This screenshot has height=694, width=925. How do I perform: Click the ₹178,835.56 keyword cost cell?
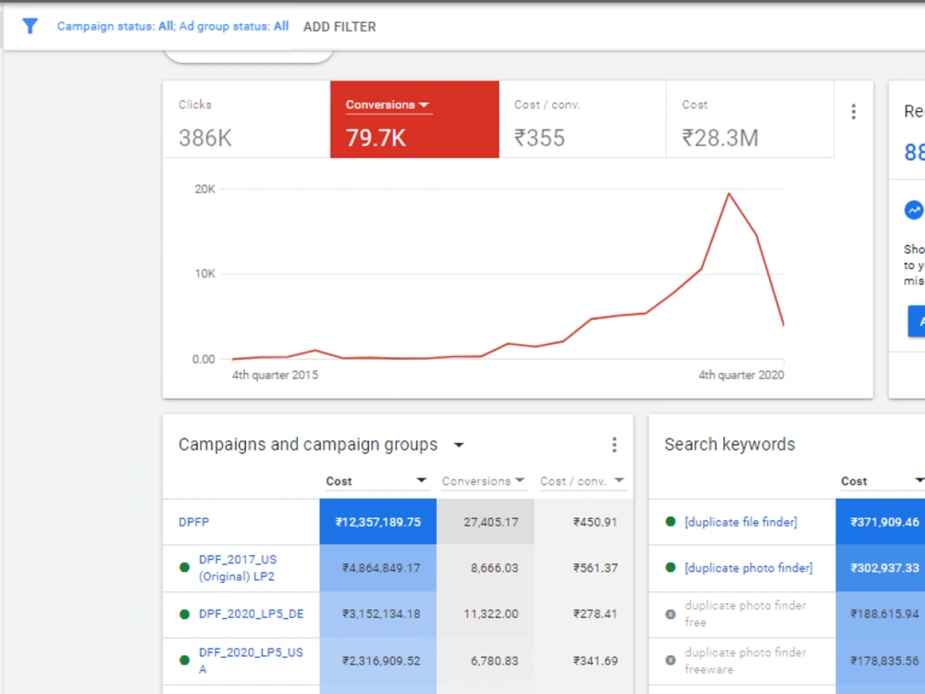click(881, 661)
